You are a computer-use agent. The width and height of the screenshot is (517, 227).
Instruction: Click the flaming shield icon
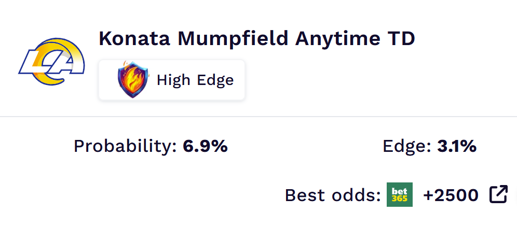pos(132,80)
